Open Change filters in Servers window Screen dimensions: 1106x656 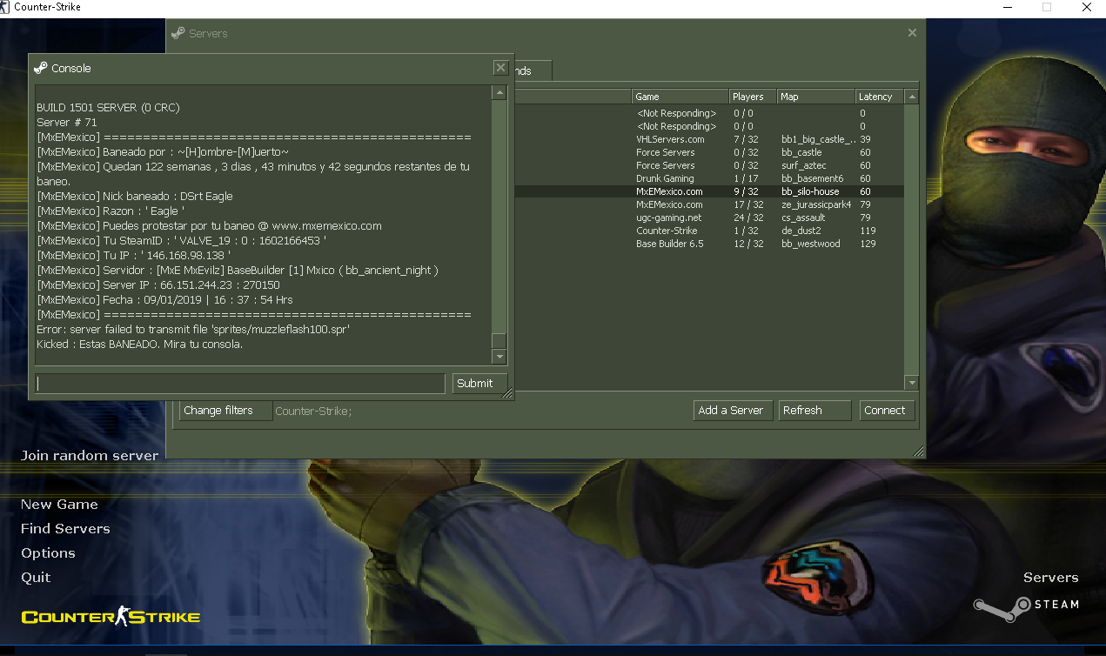click(224, 411)
